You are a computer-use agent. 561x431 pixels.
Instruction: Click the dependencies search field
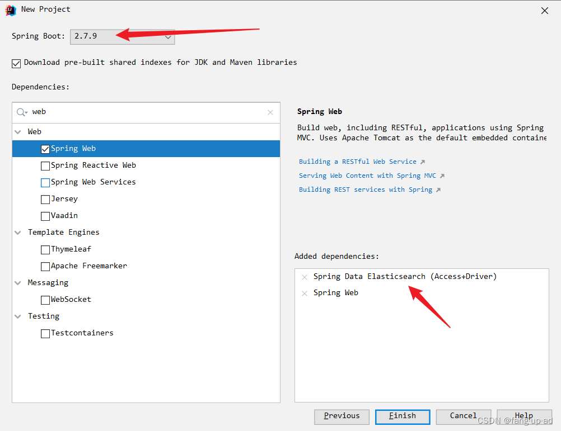pos(146,112)
